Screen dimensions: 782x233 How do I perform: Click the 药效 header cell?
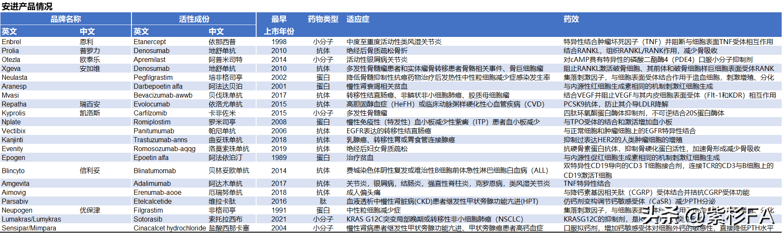point(571,19)
